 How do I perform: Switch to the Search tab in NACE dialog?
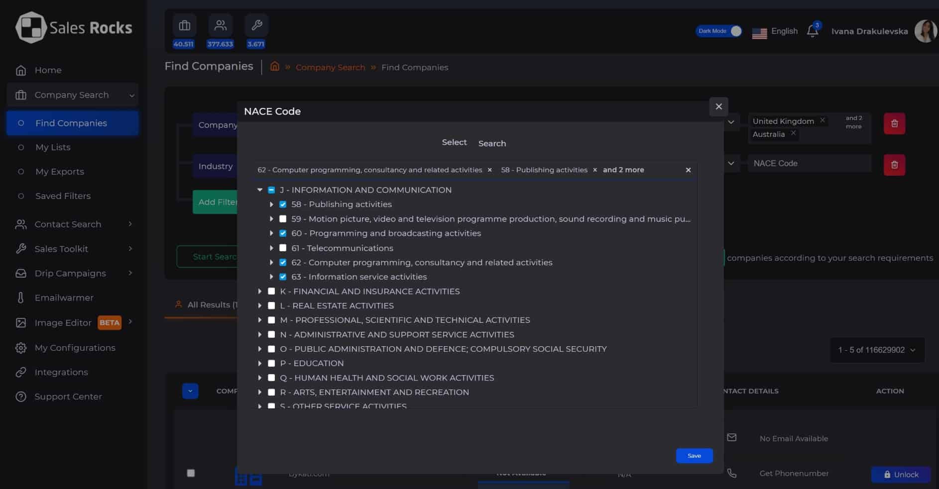point(491,143)
